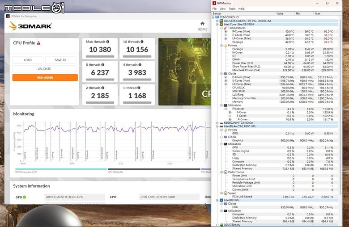The height and width of the screenshot is (227, 349).
Task: Click the HOME icon in 3DMark
Action: (202, 24)
